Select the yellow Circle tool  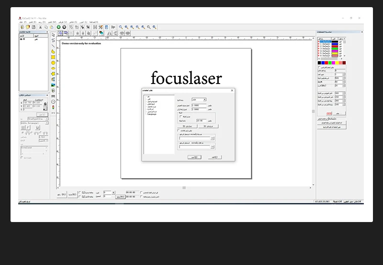pos(53,63)
